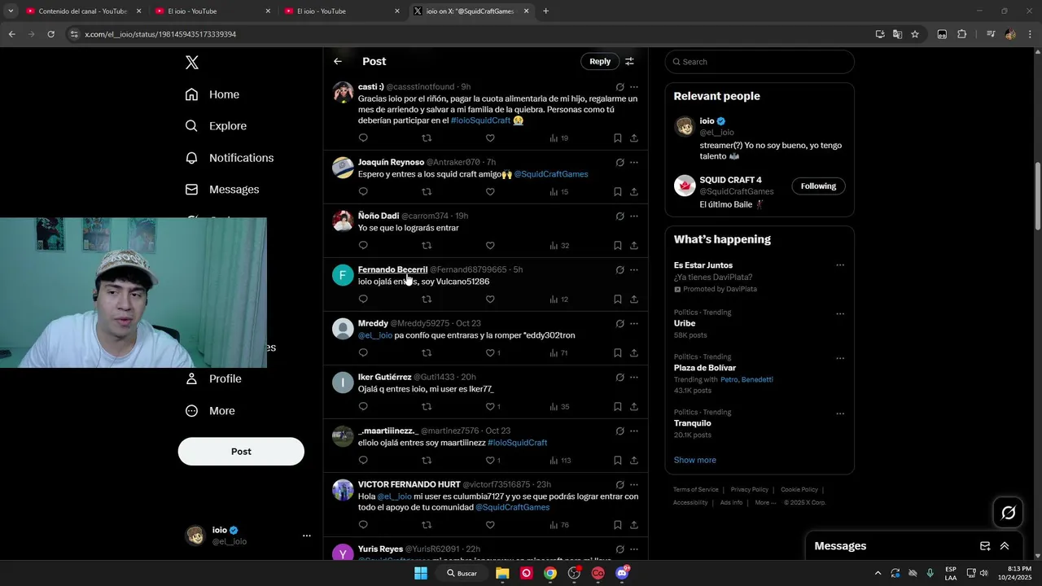The width and height of the screenshot is (1042, 586).
Task: Click Show more under What's happening
Action: coord(695,461)
